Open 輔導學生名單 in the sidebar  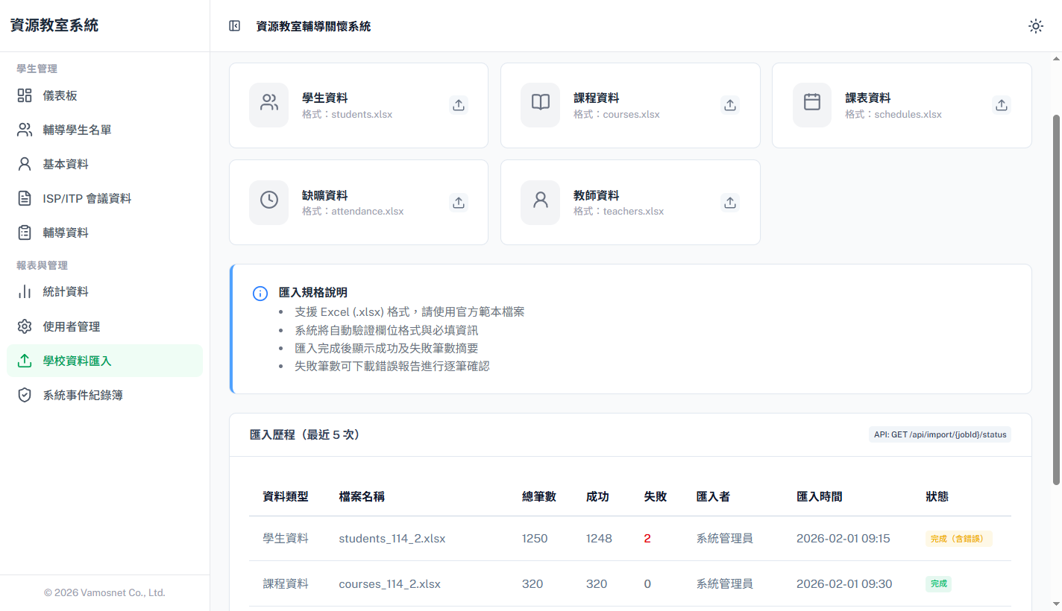tap(104, 130)
